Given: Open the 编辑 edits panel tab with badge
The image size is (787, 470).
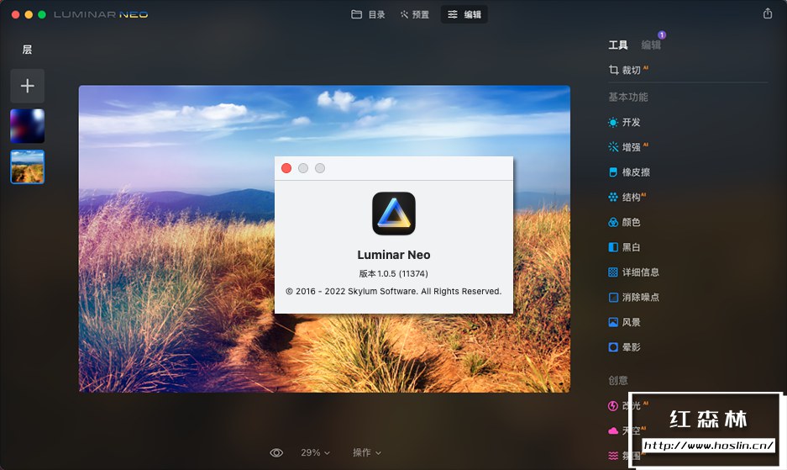Looking at the screenshot, I should click(x=651, y=45).
